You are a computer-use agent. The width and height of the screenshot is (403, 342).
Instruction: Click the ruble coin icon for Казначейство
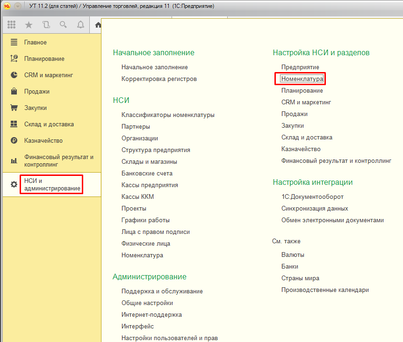[x=14, y=141]
